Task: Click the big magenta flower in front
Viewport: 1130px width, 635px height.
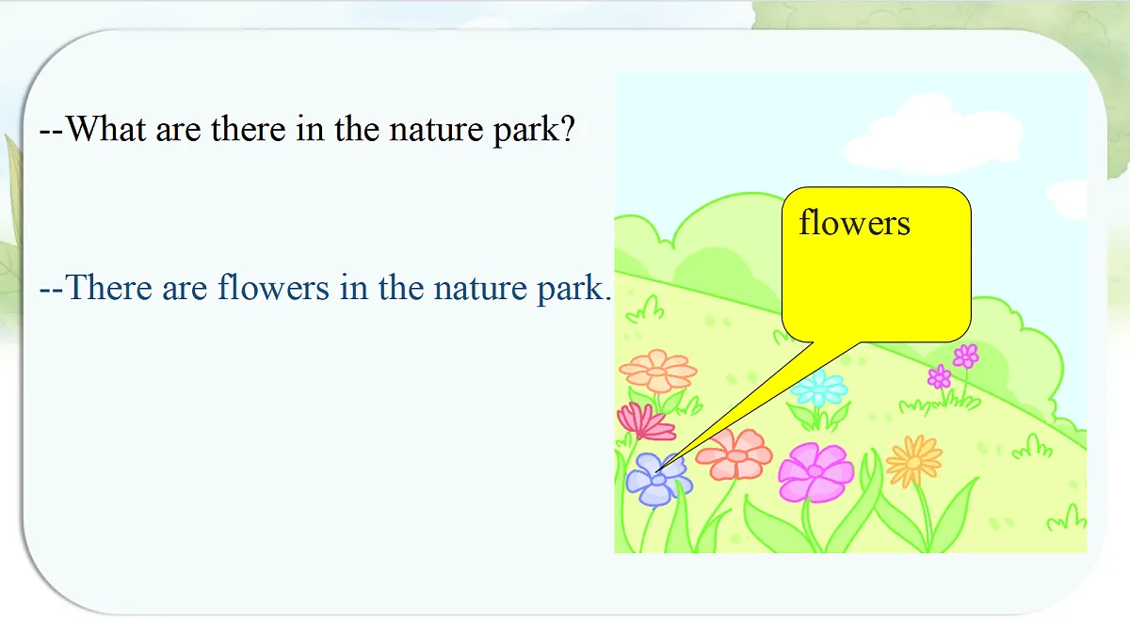Action: tap(815, 472)
